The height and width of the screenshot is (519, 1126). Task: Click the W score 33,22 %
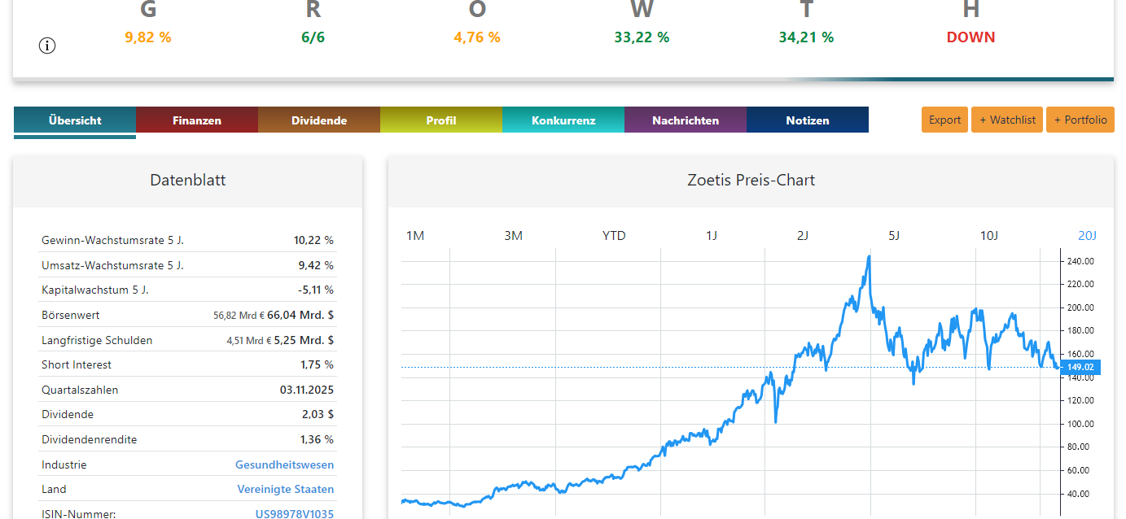(x=642, y=37)
